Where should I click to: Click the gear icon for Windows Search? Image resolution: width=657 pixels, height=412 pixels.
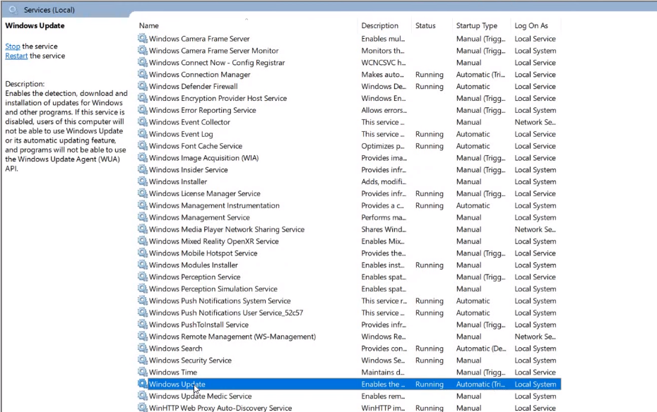143,349
